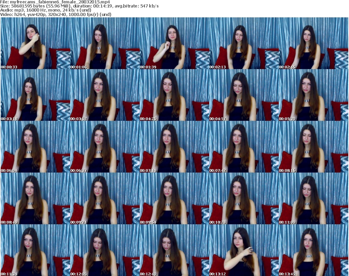View the frame stamped 00:12:06
Viewport: 349px width, 276px height.
click(x=105, y=250)
